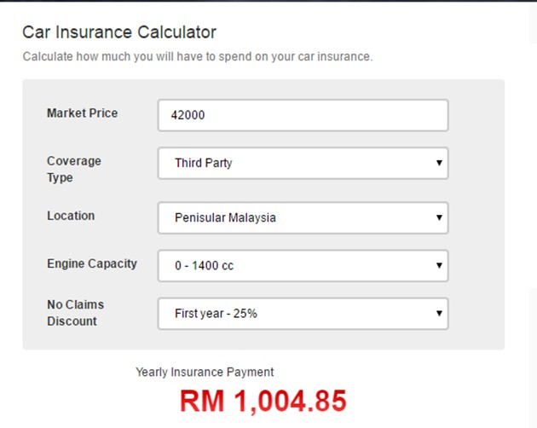Click the arrow beside First year - 25%
The image size is (537, 428).
439,313
